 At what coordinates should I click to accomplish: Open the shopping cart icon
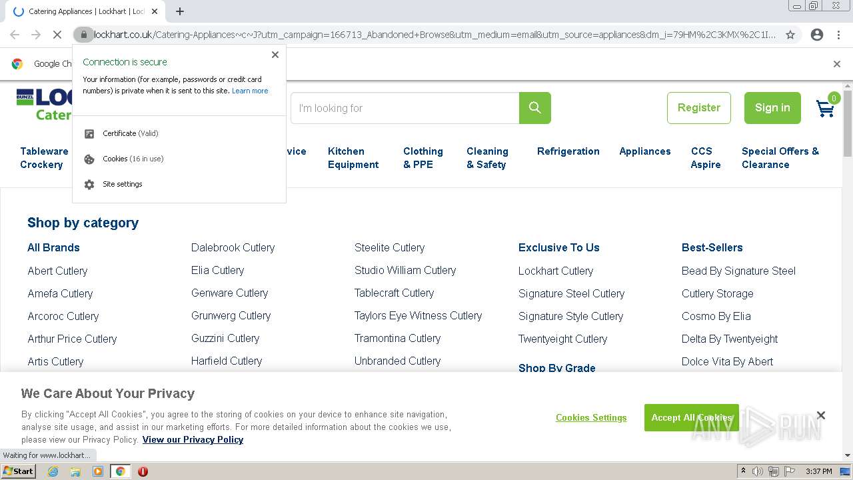[826, 109]
